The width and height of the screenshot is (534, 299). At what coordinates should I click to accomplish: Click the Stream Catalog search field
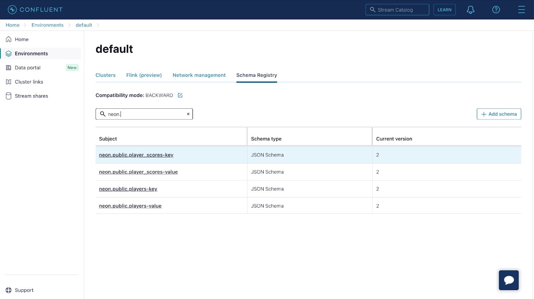[397, 10]
